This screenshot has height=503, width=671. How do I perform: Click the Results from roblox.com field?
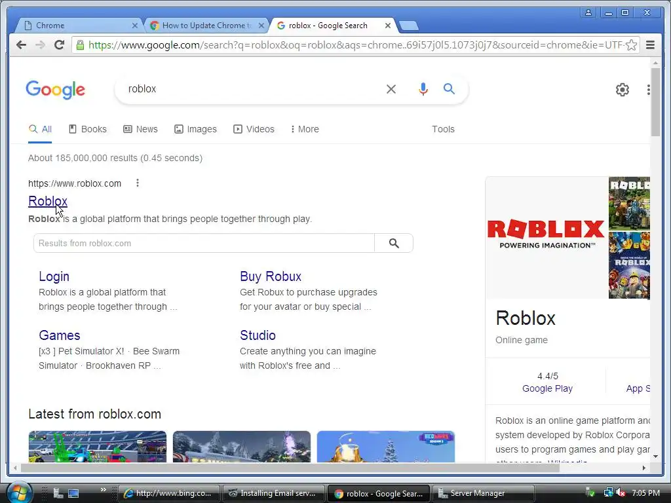[204, 244]
